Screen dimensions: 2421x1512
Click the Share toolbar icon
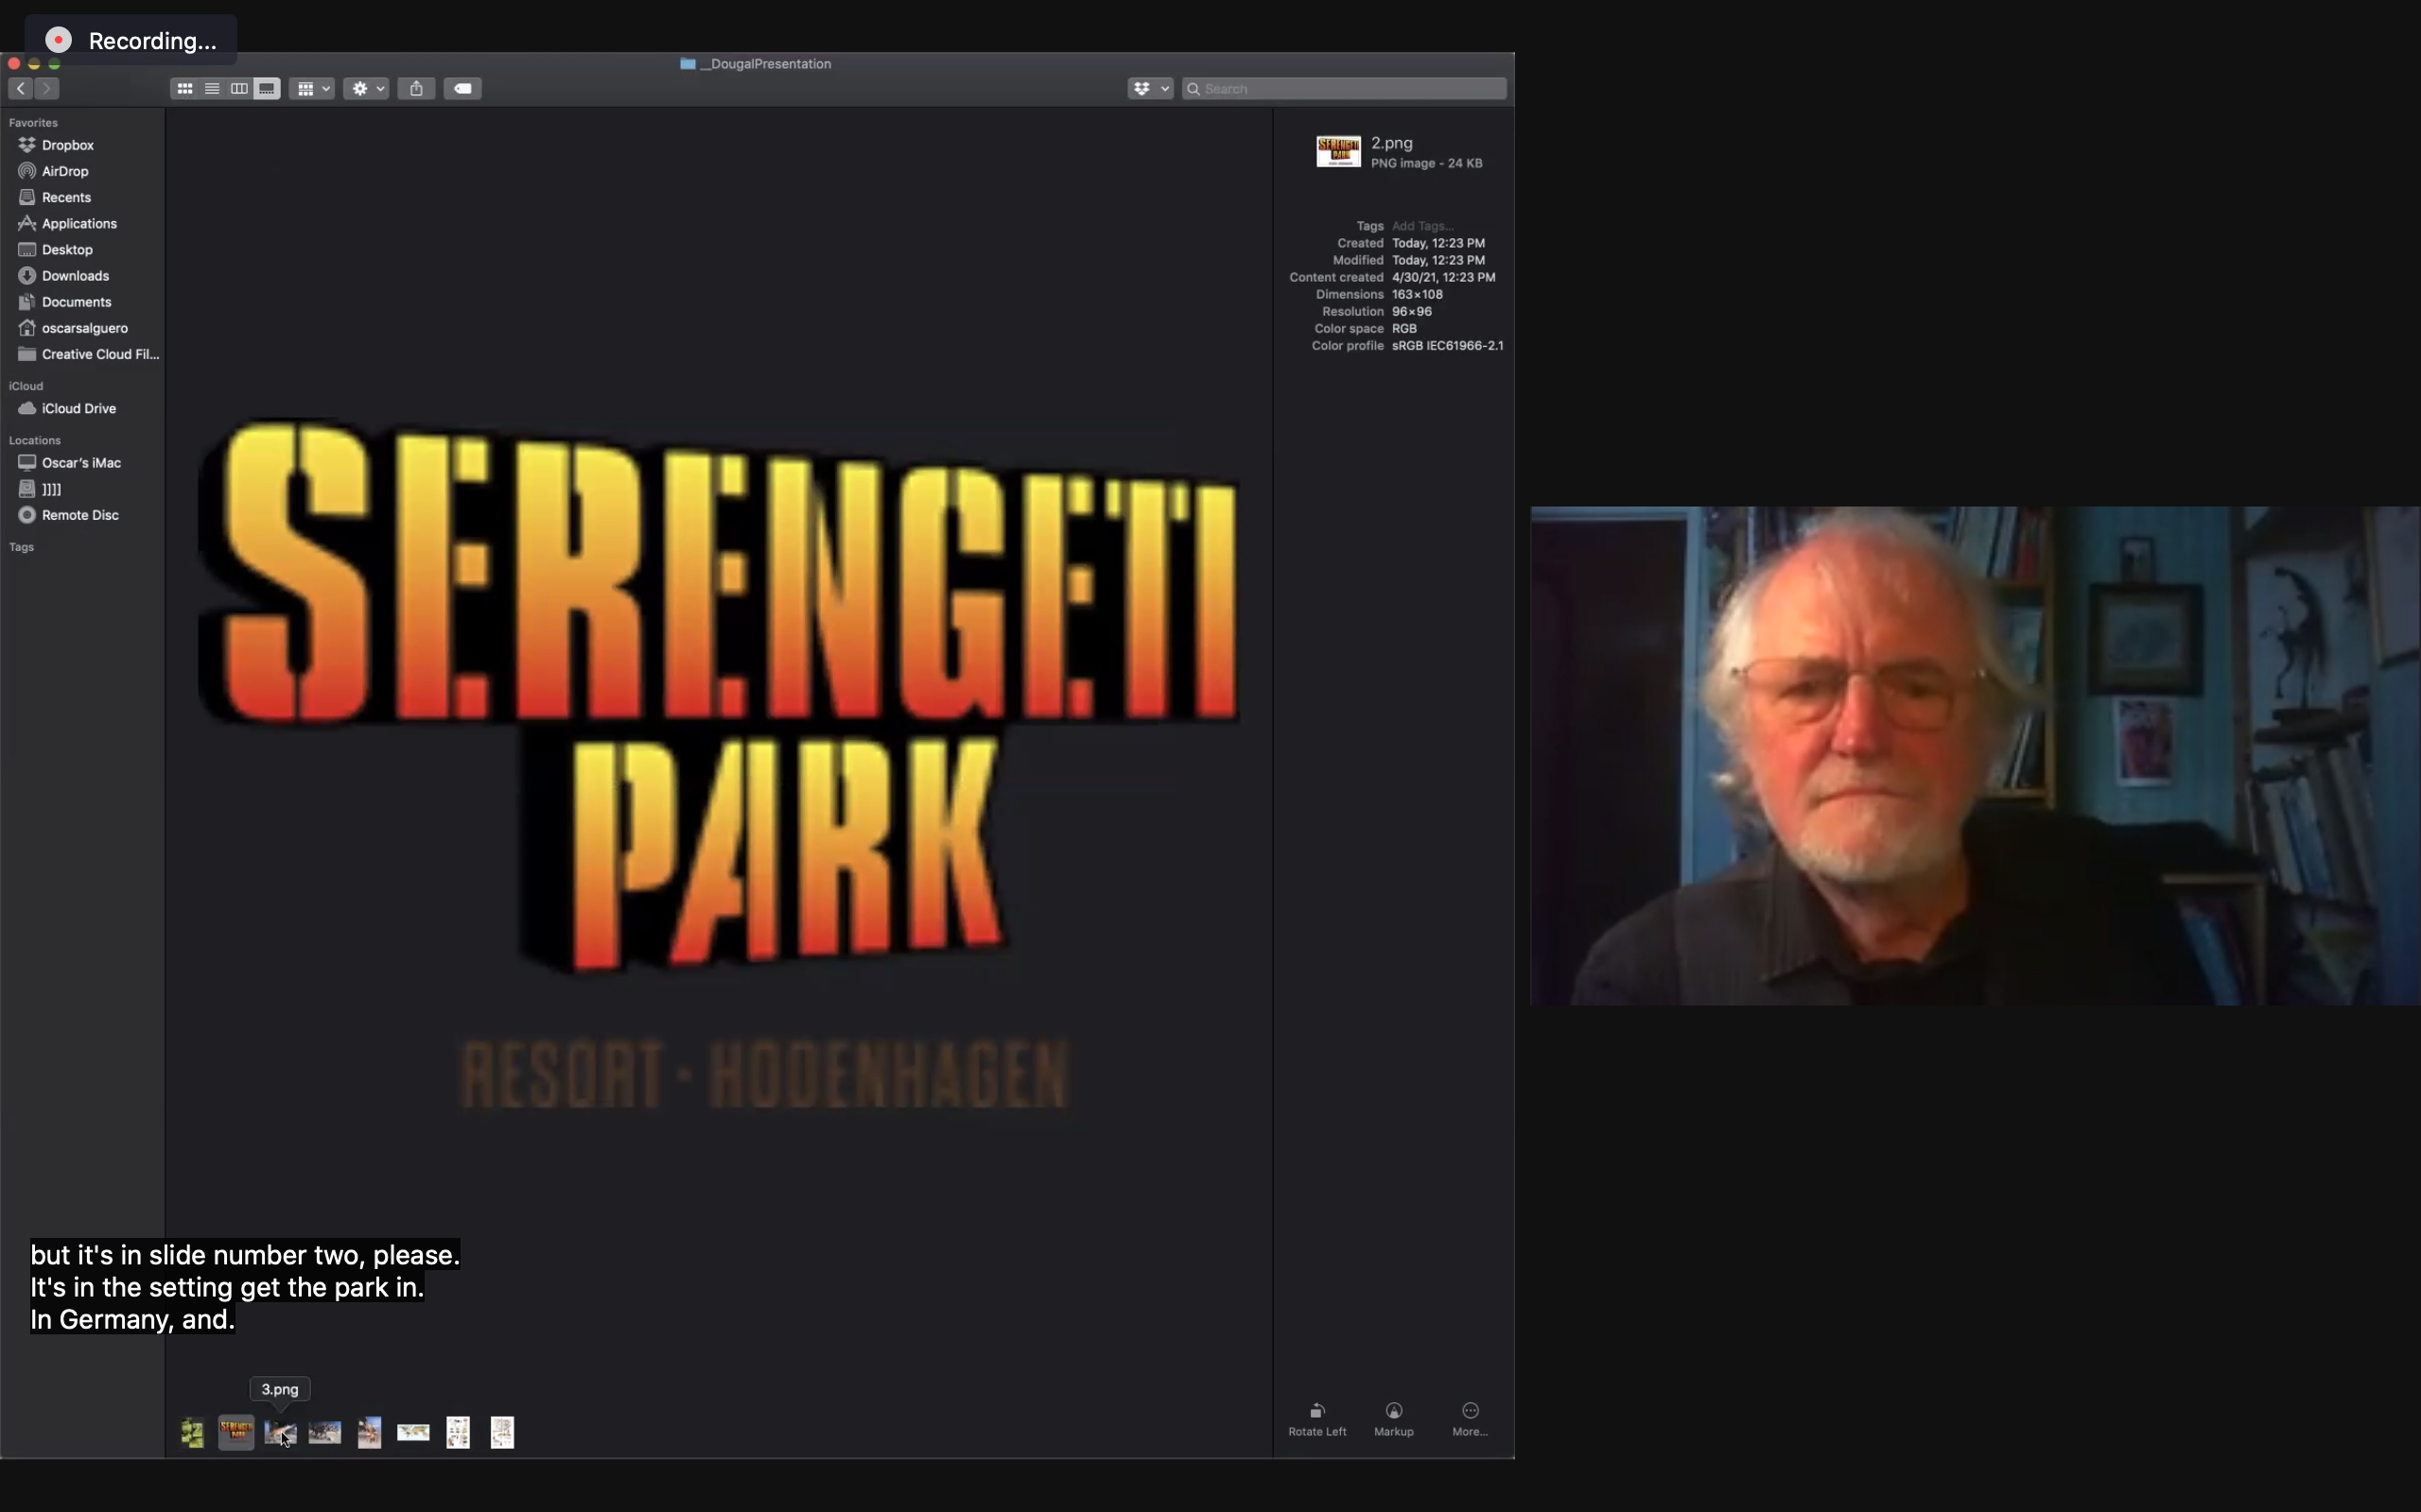click(x=416, y=89)
